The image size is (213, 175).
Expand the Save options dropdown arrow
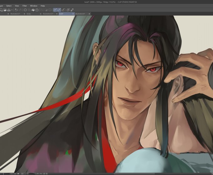(x=12, y=10)
